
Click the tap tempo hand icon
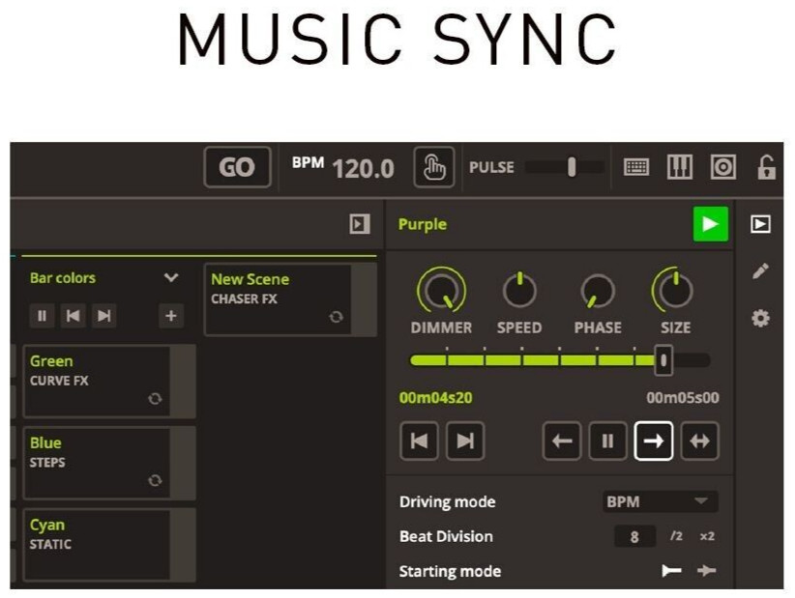pyautogui.click(x=433, y=168)
